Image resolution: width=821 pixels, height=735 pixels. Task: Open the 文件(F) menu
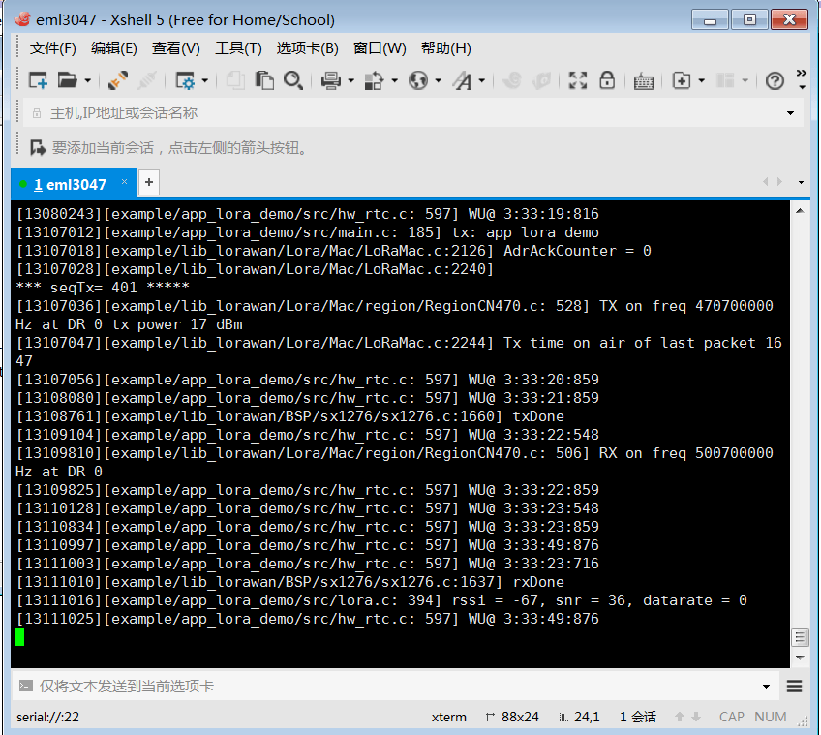(x=53, y=48)
